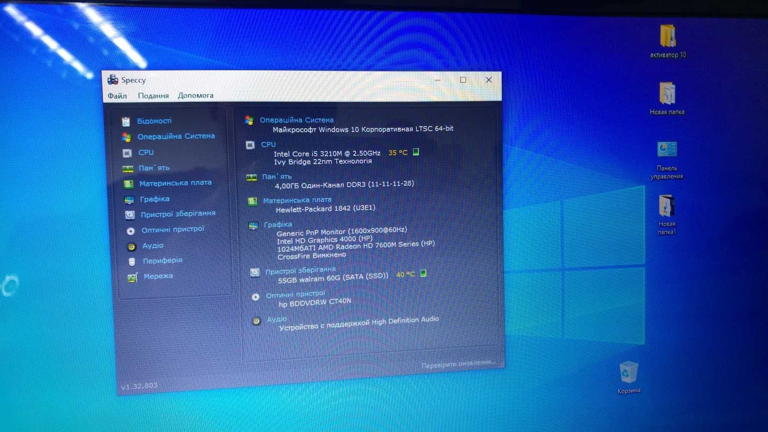
Task: Select CPU in the sidebar
Action: pos(146,153)
